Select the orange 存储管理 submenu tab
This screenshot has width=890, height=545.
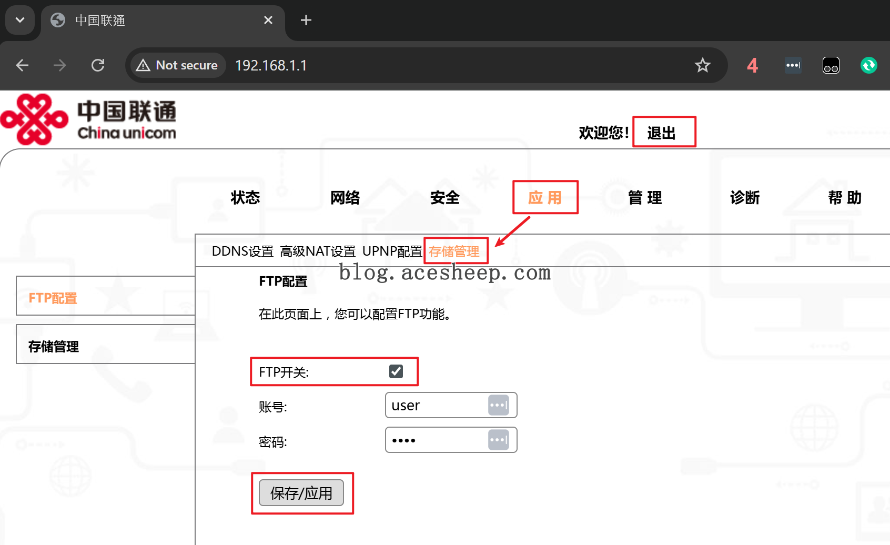click(454, 251)
